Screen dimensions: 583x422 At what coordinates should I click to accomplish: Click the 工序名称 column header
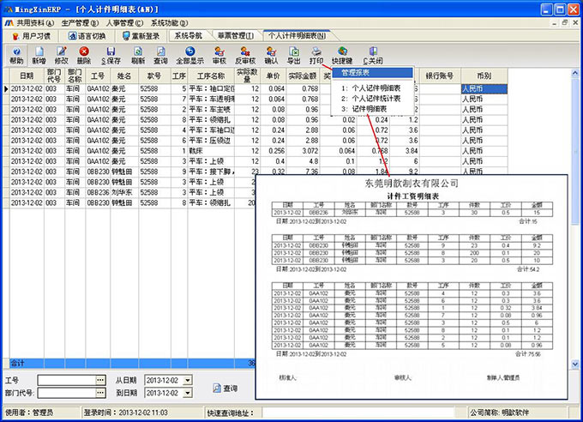(211, 76)
